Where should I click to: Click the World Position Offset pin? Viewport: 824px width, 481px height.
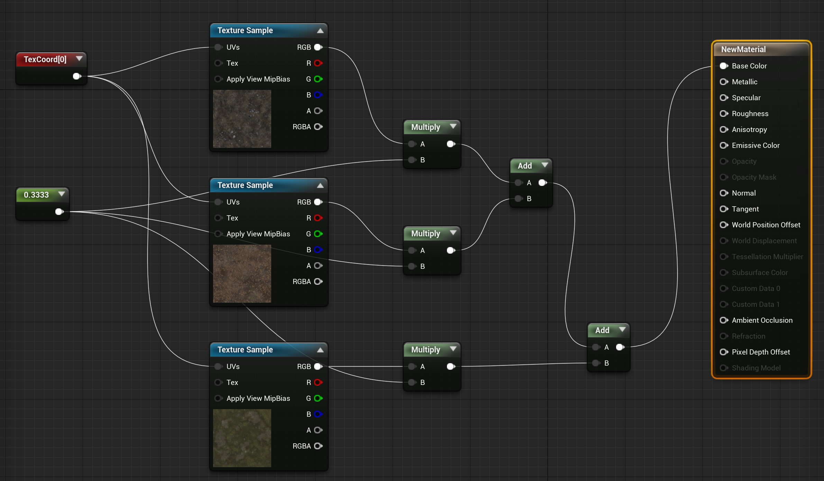click(724, 225)
